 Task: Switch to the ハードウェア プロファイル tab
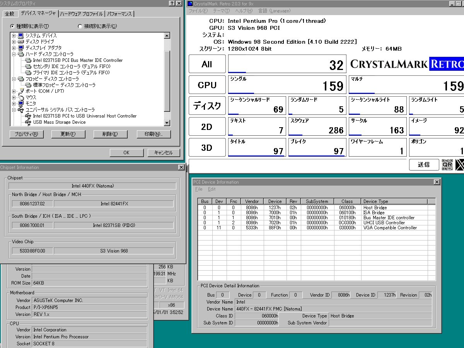(82, 14)
